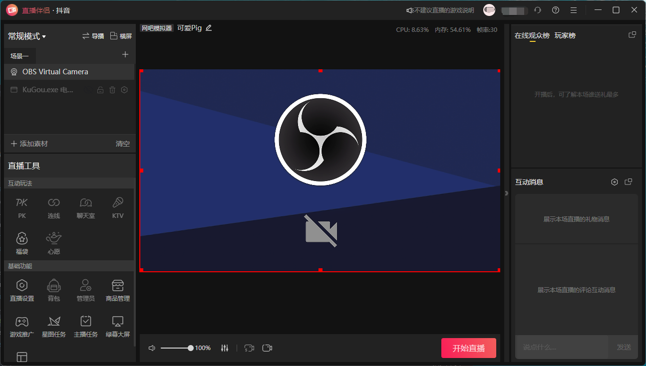Click the 开始直播 start button
This screenshot has width=646, height=366.
click(x=468, y=348)
